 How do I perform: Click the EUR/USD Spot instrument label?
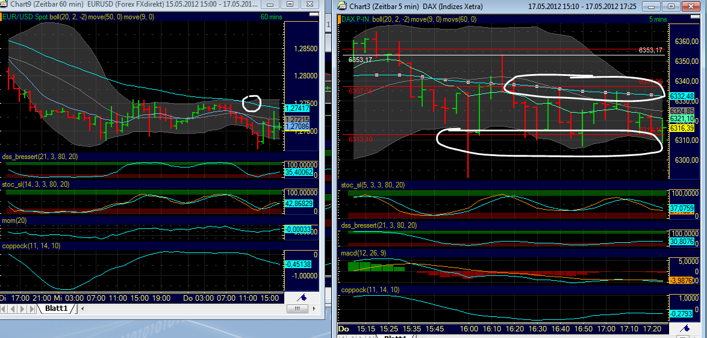26,17
